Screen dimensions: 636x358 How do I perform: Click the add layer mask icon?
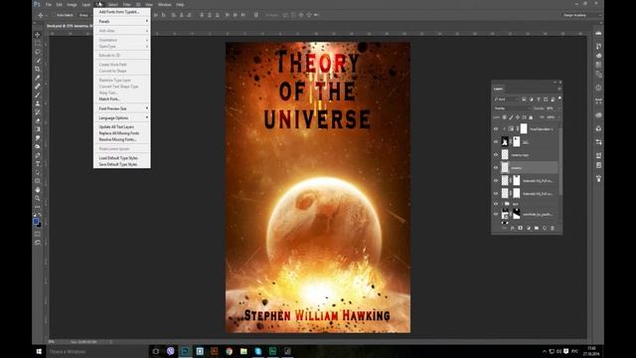point(521,228)
